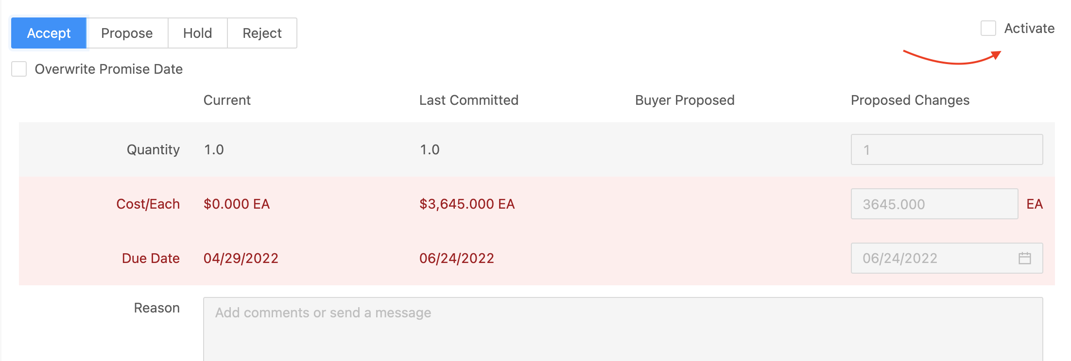Click the Last Committed date 06/24/2022

pos(457,258)
